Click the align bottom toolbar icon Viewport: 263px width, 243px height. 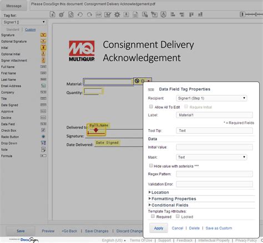click(200, 14)
